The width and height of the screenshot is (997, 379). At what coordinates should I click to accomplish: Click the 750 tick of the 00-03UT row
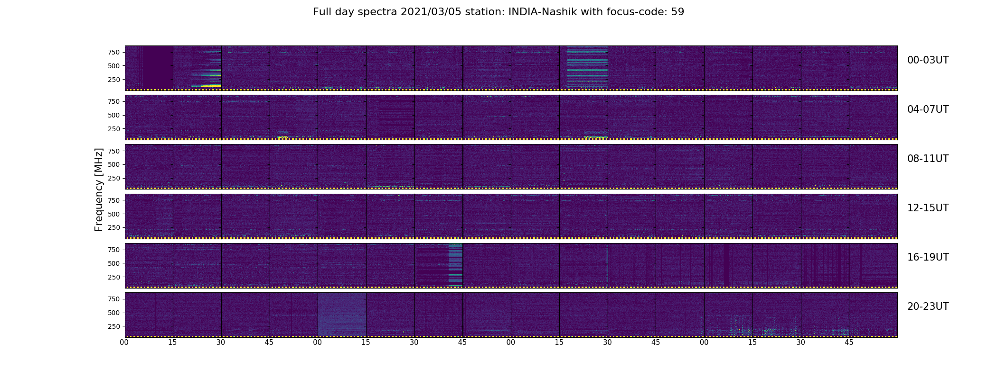coord(114,52)
